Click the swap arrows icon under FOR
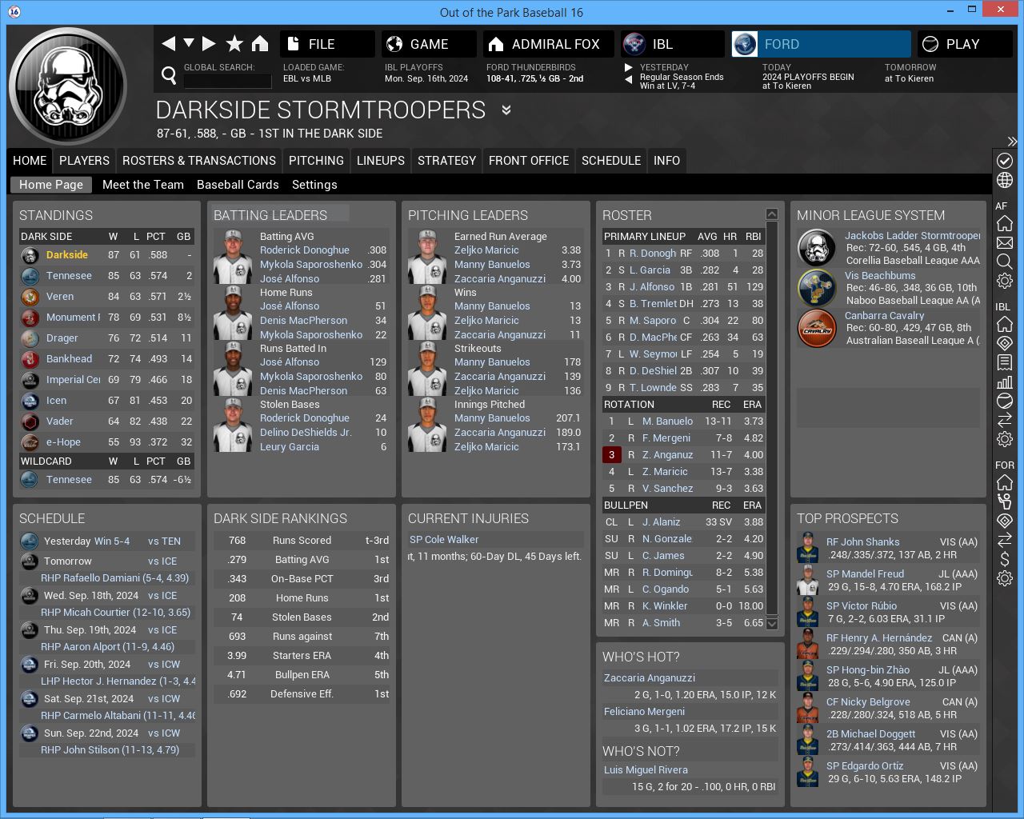 point(1005,540)
